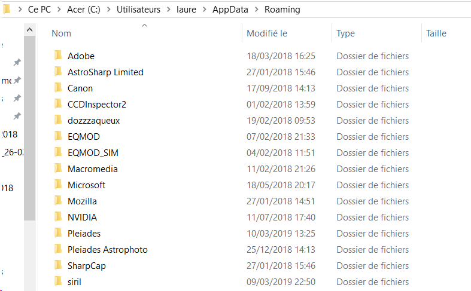Click the AstroSharp Limited folder icon
The height and width of the screenshot is (291, 471).
pyautogui.click(x=58, y=72)
